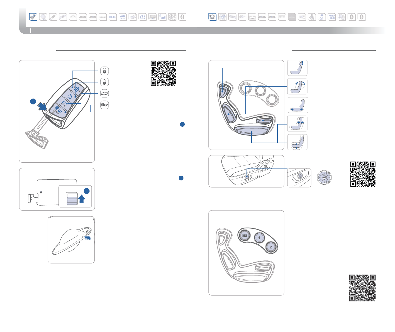Click the trunk release callout icon beside key fob
The image size is (395, 332).
pos(104,94)
